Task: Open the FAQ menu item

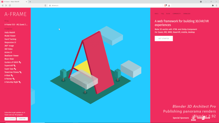Action: [x=162, y=14]
